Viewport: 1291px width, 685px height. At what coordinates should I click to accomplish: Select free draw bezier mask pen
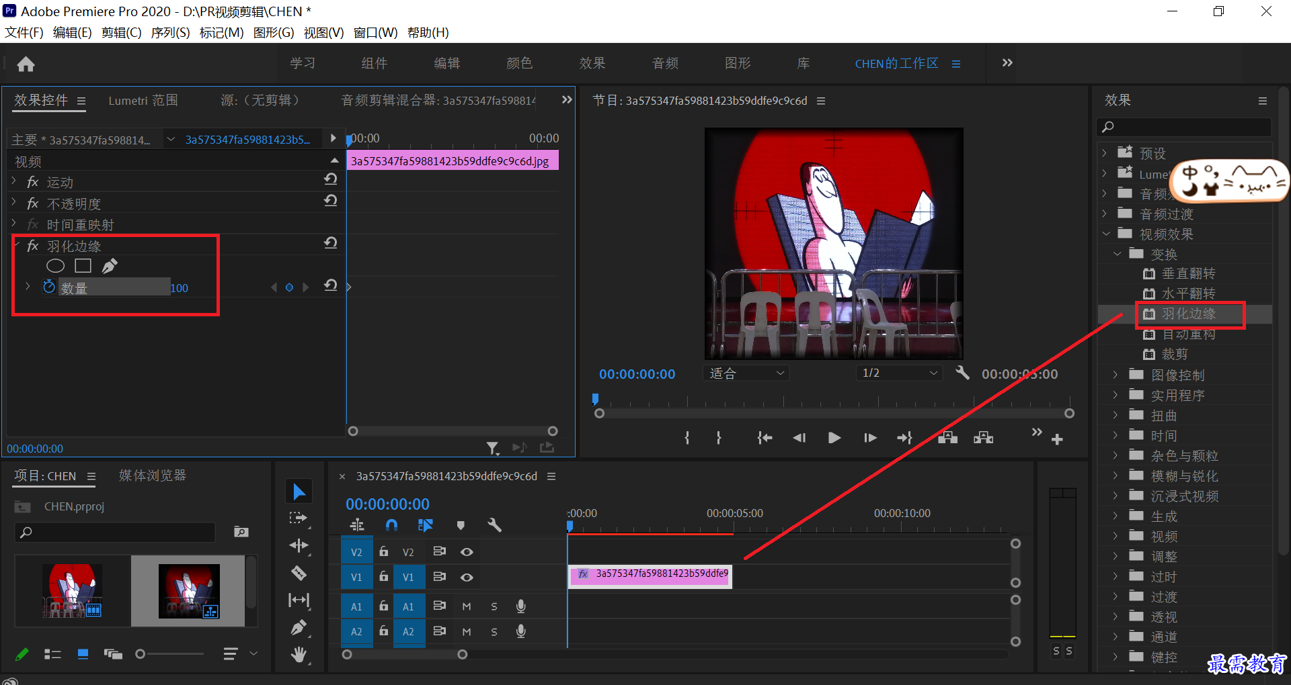tap(110, 266)
